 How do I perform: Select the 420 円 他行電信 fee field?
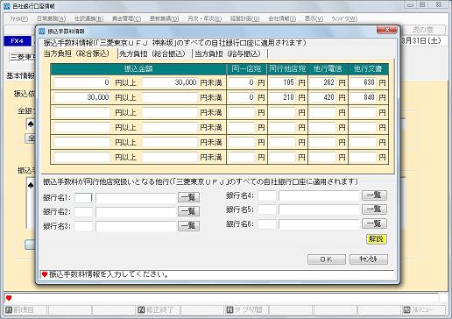321,97
